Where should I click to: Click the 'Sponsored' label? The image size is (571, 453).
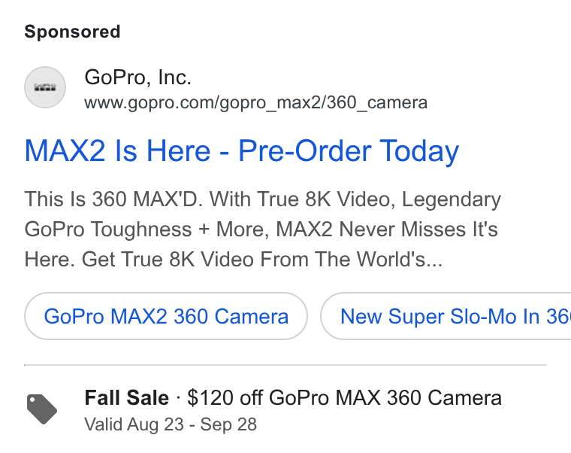pos(72,32)
